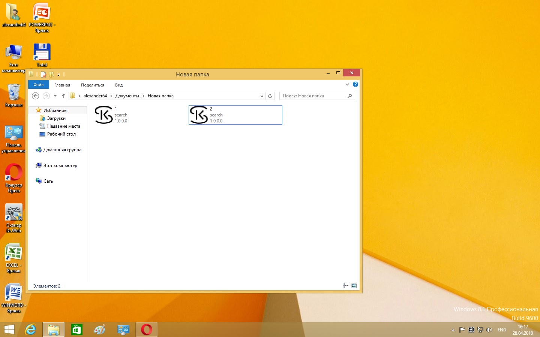
Task: Launch Opera from the taskbar
Action: (147, 330)
